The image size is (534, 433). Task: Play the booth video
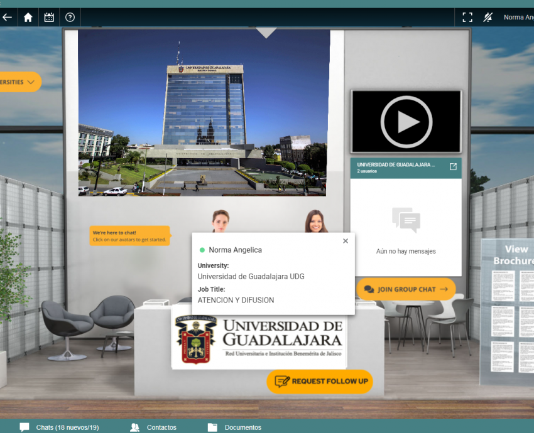tap(406, 122)
